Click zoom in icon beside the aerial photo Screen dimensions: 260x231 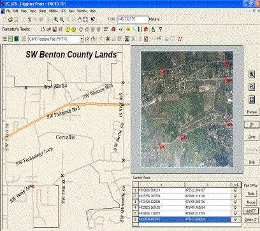[x=252, y=74]
